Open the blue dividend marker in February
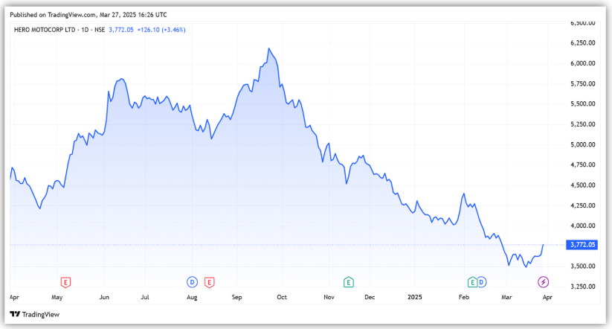The height and width of the screenshot is (329, 612). 481,281
